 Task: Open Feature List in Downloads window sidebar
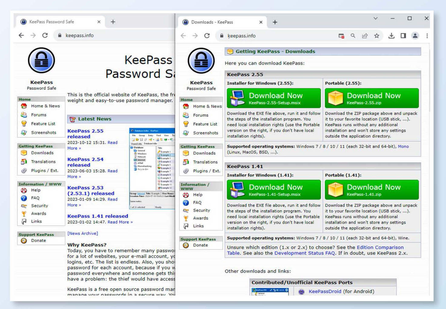(x=205, y=124)
